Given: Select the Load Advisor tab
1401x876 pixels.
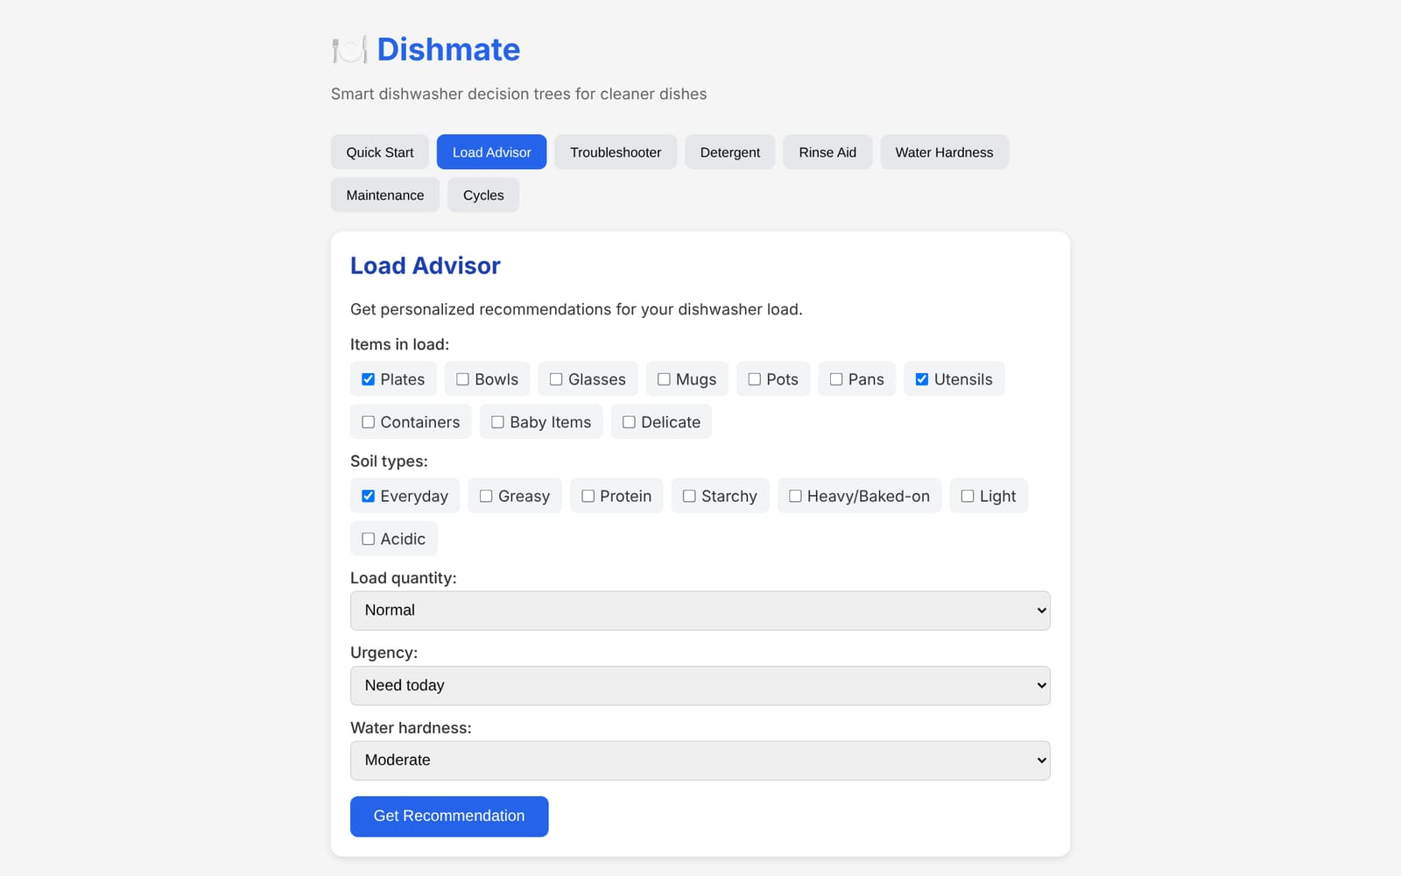Looking at the screenshot, I should 491,152.
